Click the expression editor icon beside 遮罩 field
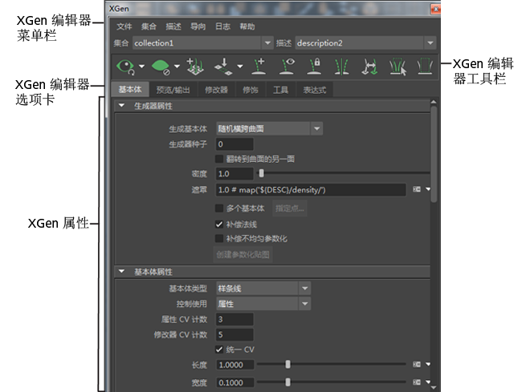This screenshot has height=392, width=522. pos(417,189)
